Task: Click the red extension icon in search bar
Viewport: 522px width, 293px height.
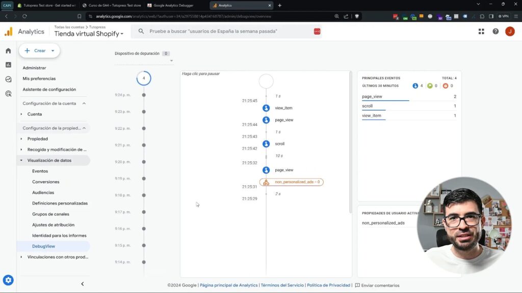Action: (x=317, y=31)
